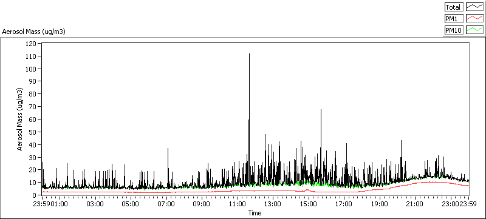Open the Total black line style swatch
The height and width of the screenshot is (219, 486).
pyautogui.click(x=474, y=7)
